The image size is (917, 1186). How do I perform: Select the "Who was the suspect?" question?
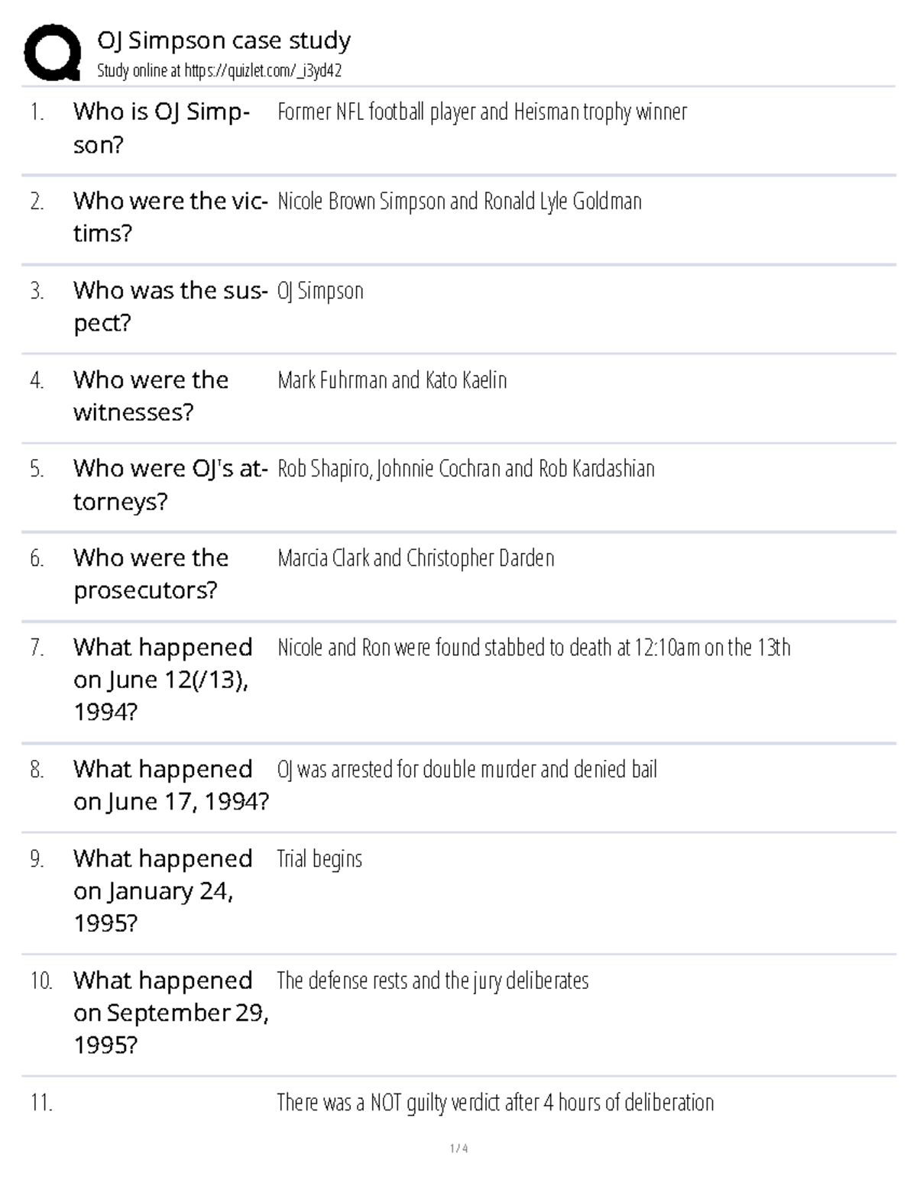click(170, 306)
